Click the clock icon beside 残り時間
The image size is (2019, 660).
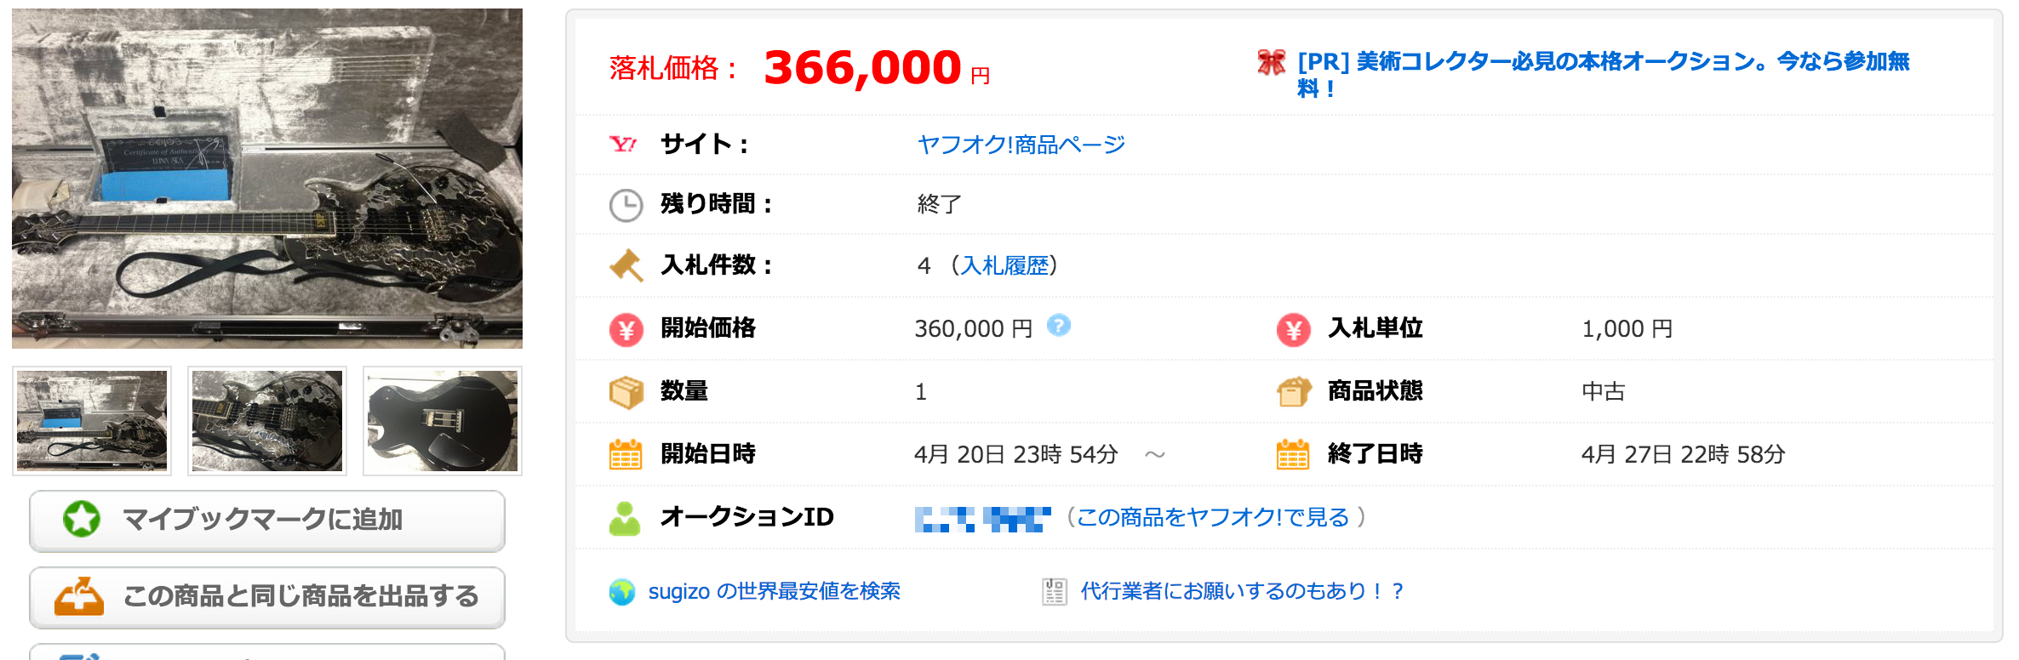(x=626, y=205)
